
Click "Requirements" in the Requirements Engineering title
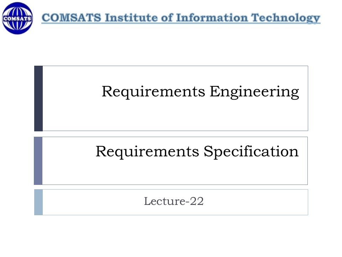click(154, 92)
